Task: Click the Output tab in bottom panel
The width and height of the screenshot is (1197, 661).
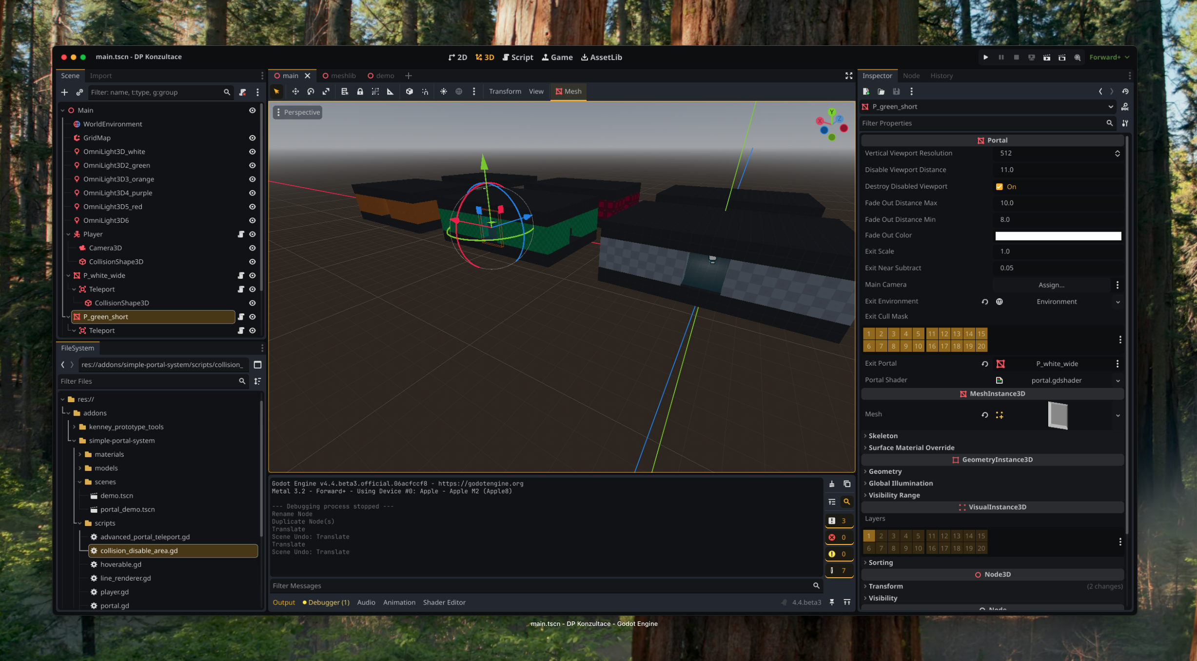Action: tap(284, 603)
